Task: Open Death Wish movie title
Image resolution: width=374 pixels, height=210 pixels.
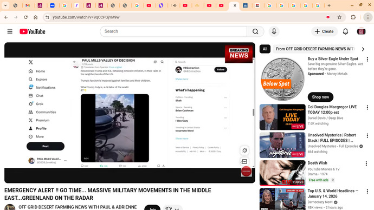Action: pos(317,163)
